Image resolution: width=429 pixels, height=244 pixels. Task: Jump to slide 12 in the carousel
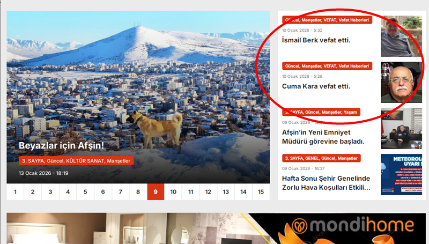point(208,192)
